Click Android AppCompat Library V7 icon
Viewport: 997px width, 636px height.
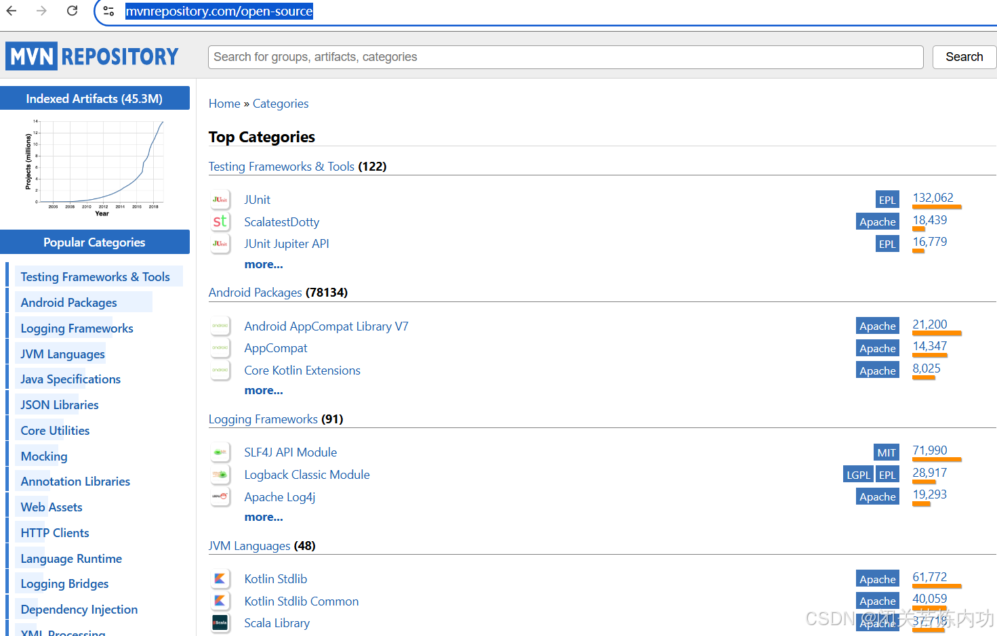220,326
